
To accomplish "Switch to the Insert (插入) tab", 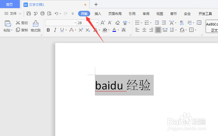I will (x=98, y=14).
